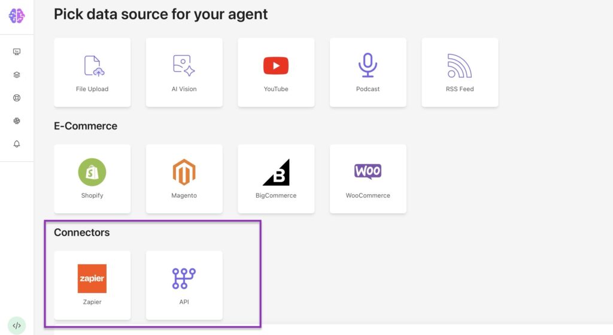
Task: Select the Shopify e-commerce source
Action: pyautogui.click(x=92, y=179)
